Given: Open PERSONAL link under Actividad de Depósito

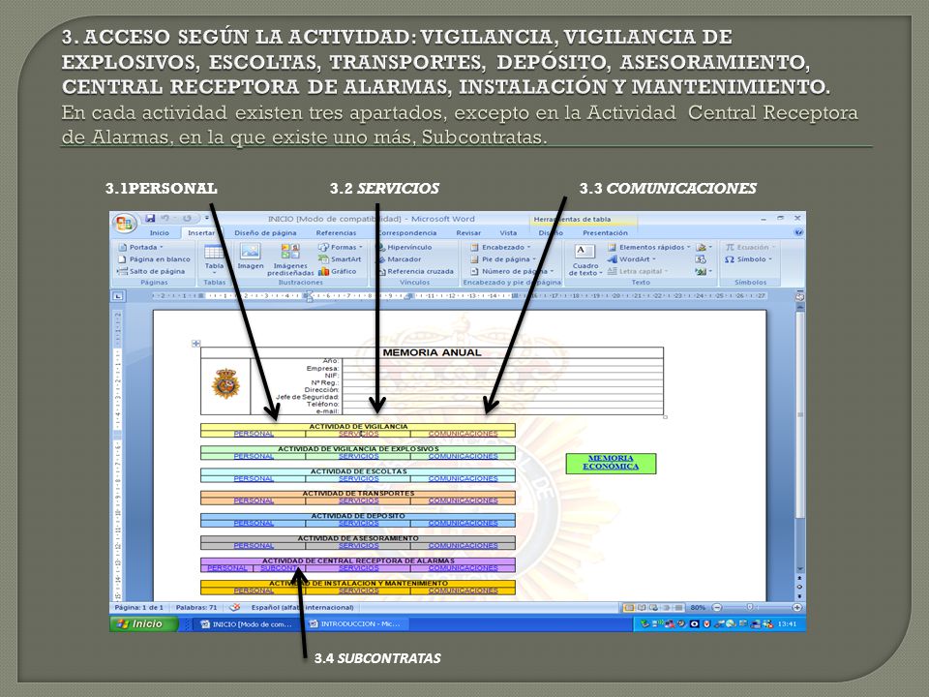Looking at the screenshot, I should 254,524.
